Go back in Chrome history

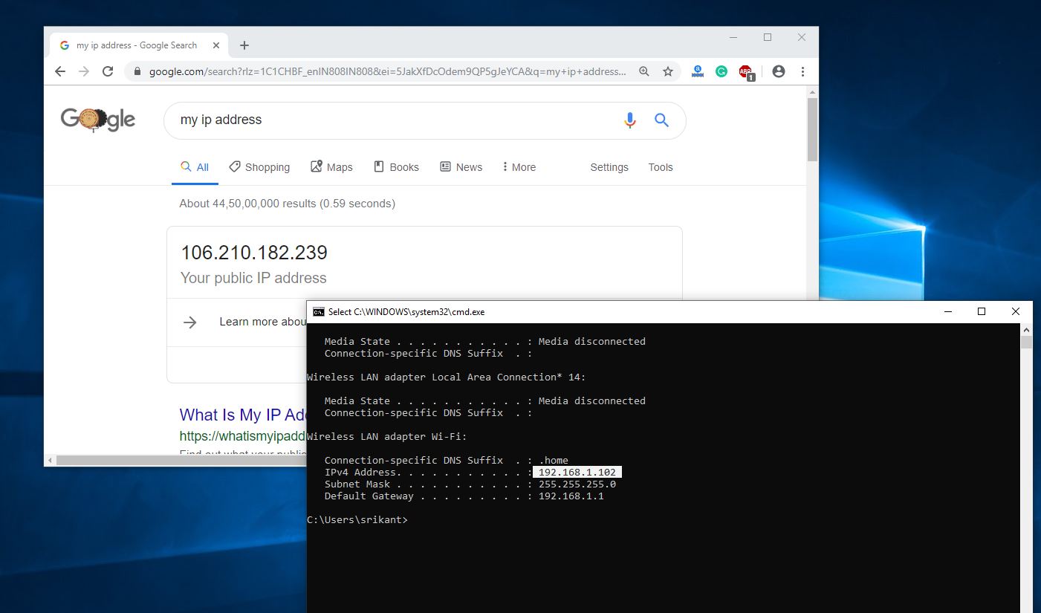coord(60,71)
